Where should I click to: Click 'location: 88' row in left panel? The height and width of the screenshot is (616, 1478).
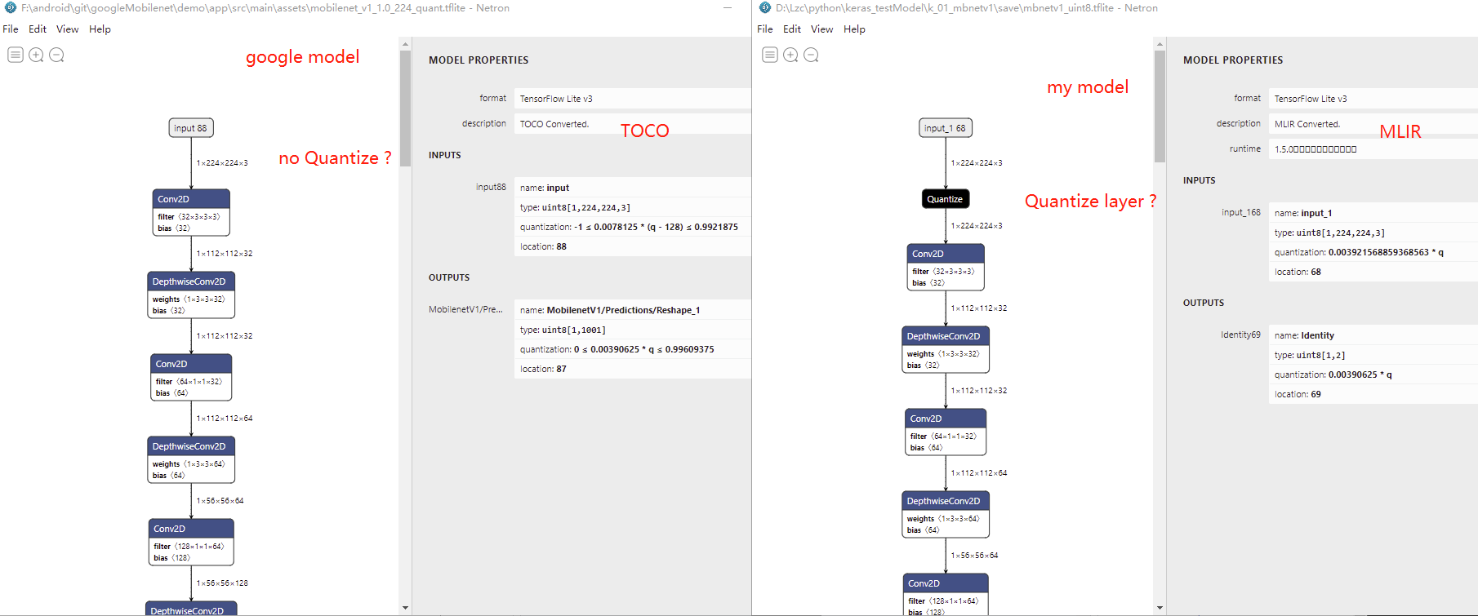click(x=633, y=246)
